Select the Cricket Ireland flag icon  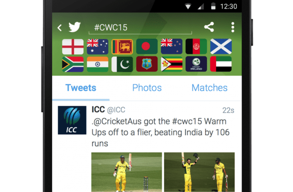[x=196, y=64]
